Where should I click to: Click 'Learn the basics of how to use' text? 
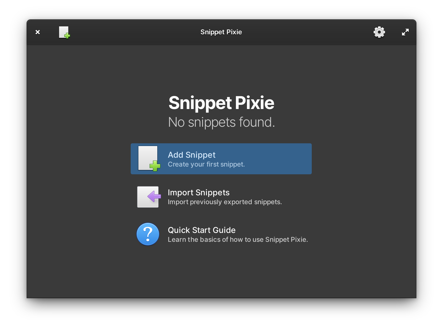216,240
